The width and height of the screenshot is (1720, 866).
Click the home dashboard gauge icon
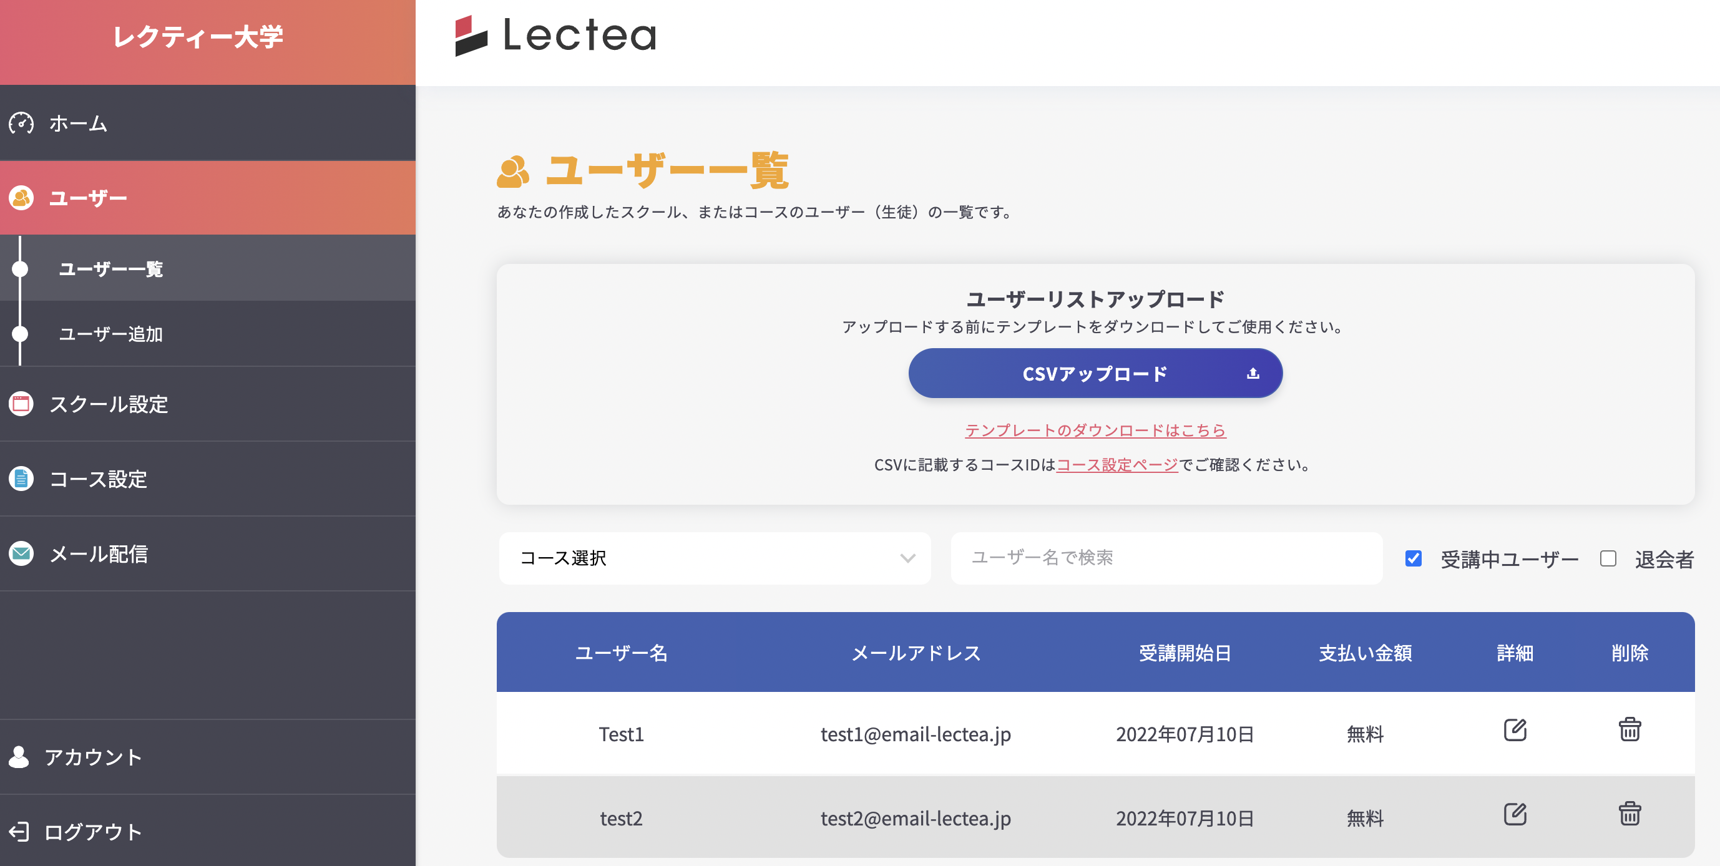21,124
